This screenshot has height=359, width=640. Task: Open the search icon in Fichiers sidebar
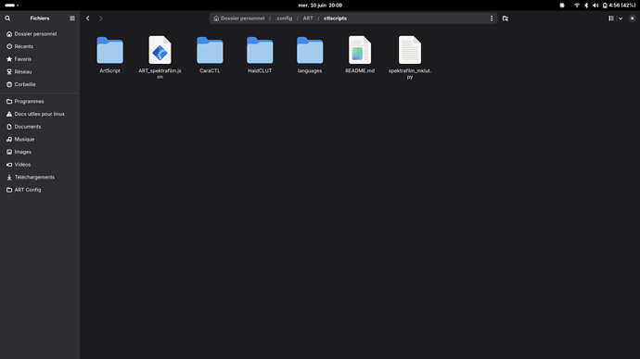7,19
